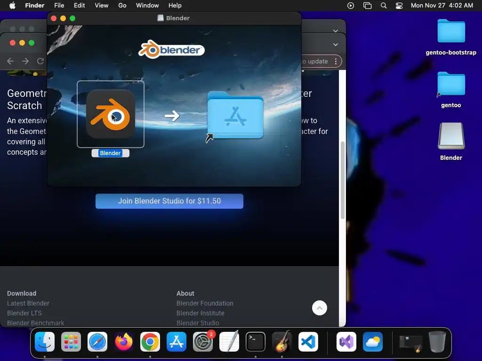Launch Google Chrome from the Dock
The width and height of the screenshot is (482, 361).
click(x=150, y=342)
